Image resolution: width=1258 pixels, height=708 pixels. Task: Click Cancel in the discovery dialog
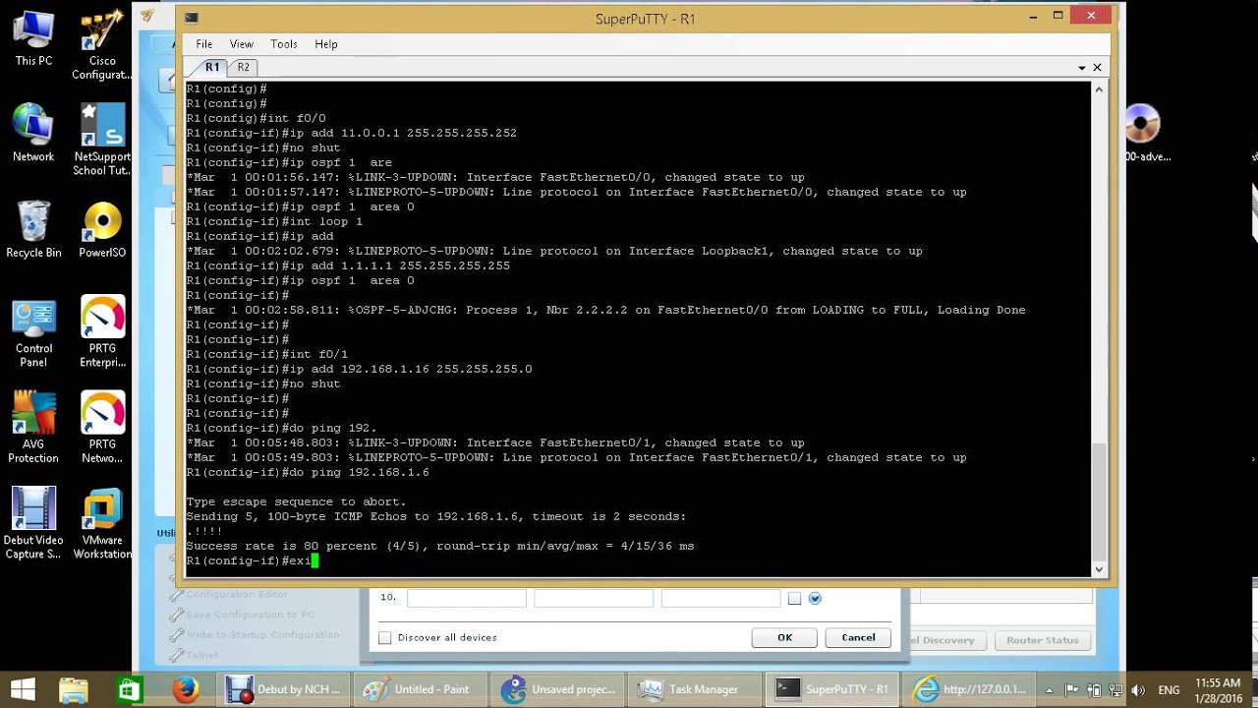858,637
